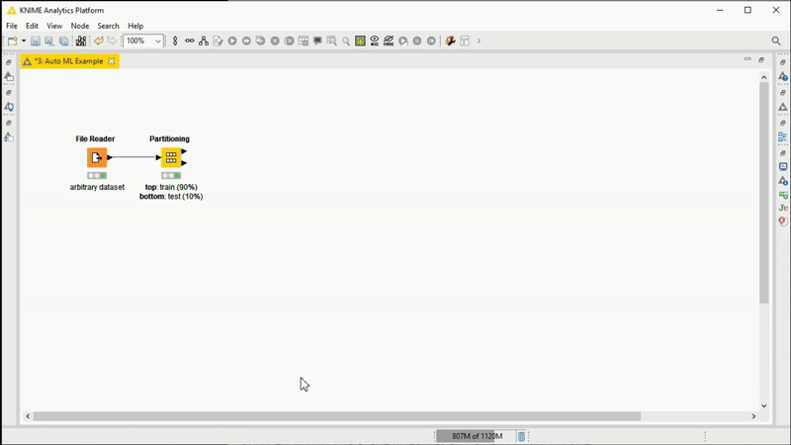
Task: Minimize the workflow editor pane
Action: click(747, 59)
